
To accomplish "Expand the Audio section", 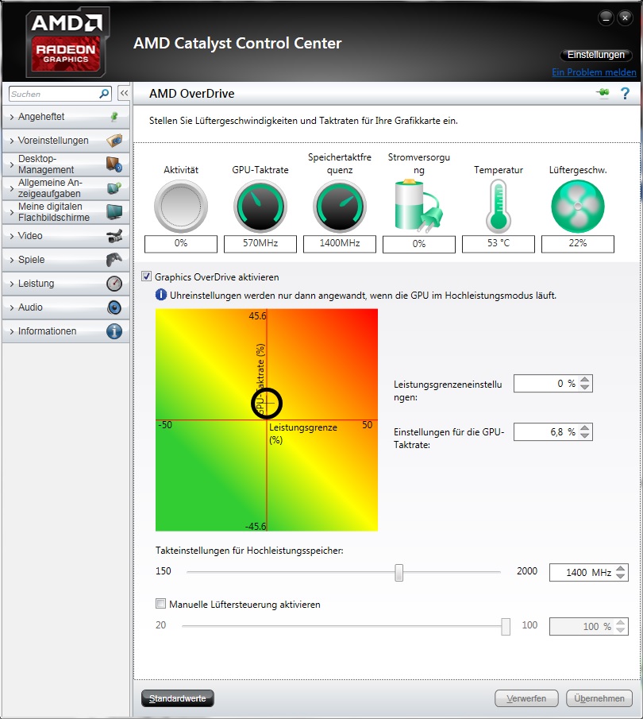I will pos(66,307).
